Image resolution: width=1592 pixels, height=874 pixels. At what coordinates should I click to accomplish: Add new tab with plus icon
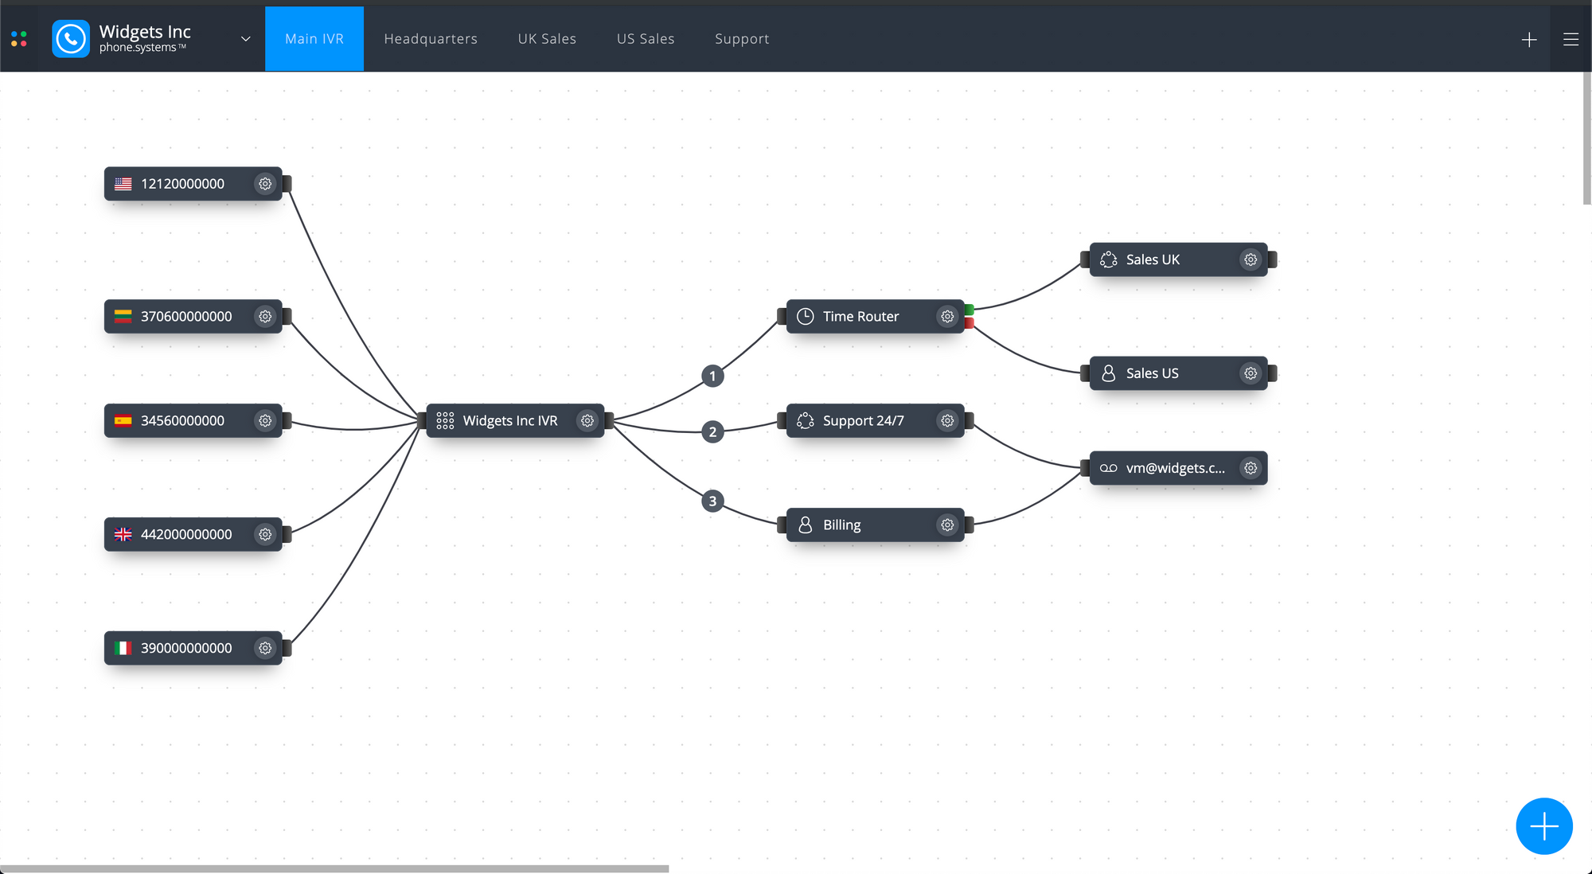[x=1528, y=39]
